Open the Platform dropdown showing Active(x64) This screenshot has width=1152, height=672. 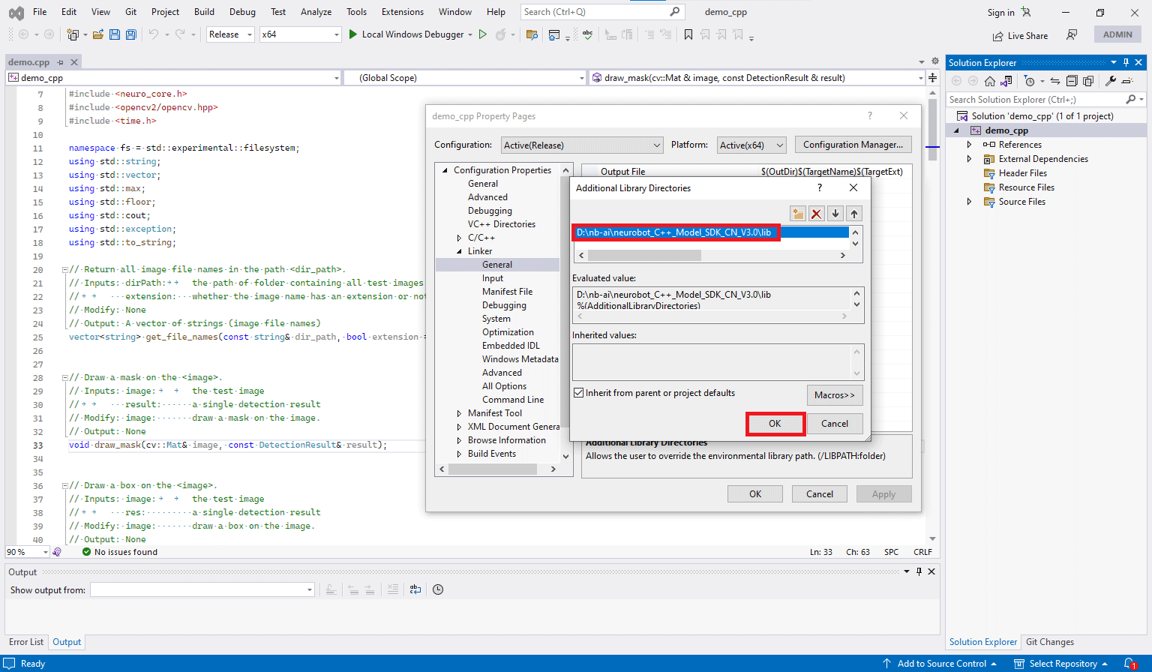(x=751, y=145)
